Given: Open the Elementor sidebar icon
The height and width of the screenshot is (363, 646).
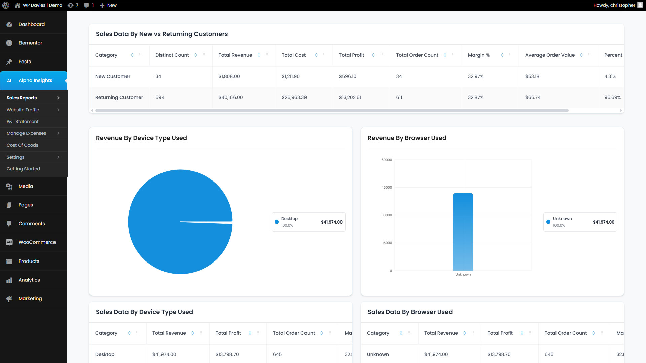Looking at the screenshot, I should [x=9, y=43].
